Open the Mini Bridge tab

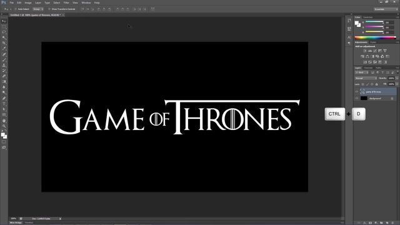[16, 222]
